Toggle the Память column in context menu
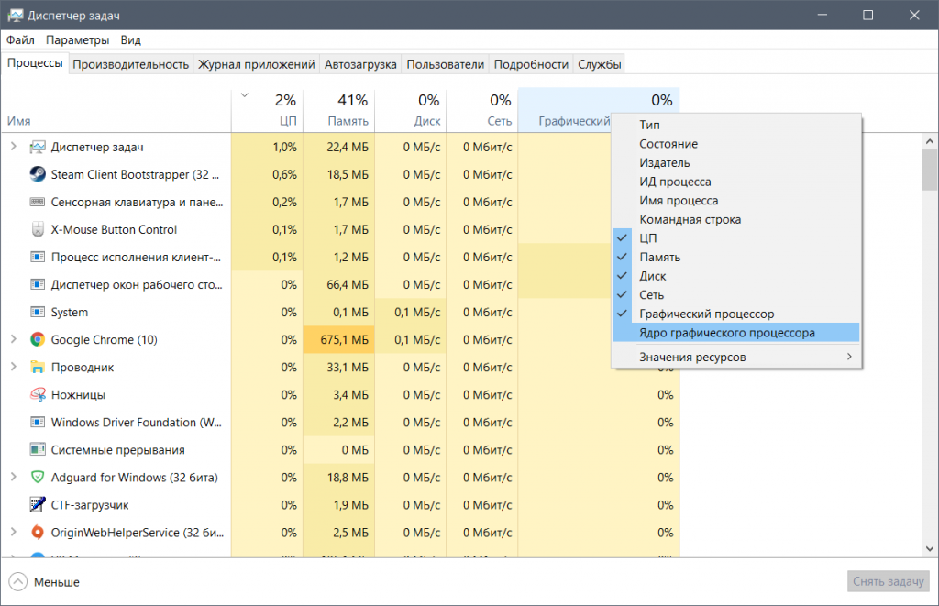Viewport: 939px width, 606px height. coord(659,258)
